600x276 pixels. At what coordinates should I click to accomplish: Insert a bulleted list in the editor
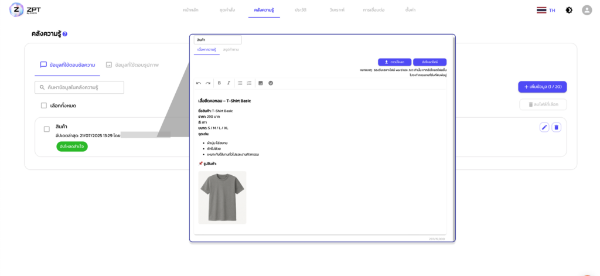coord(240,83)
